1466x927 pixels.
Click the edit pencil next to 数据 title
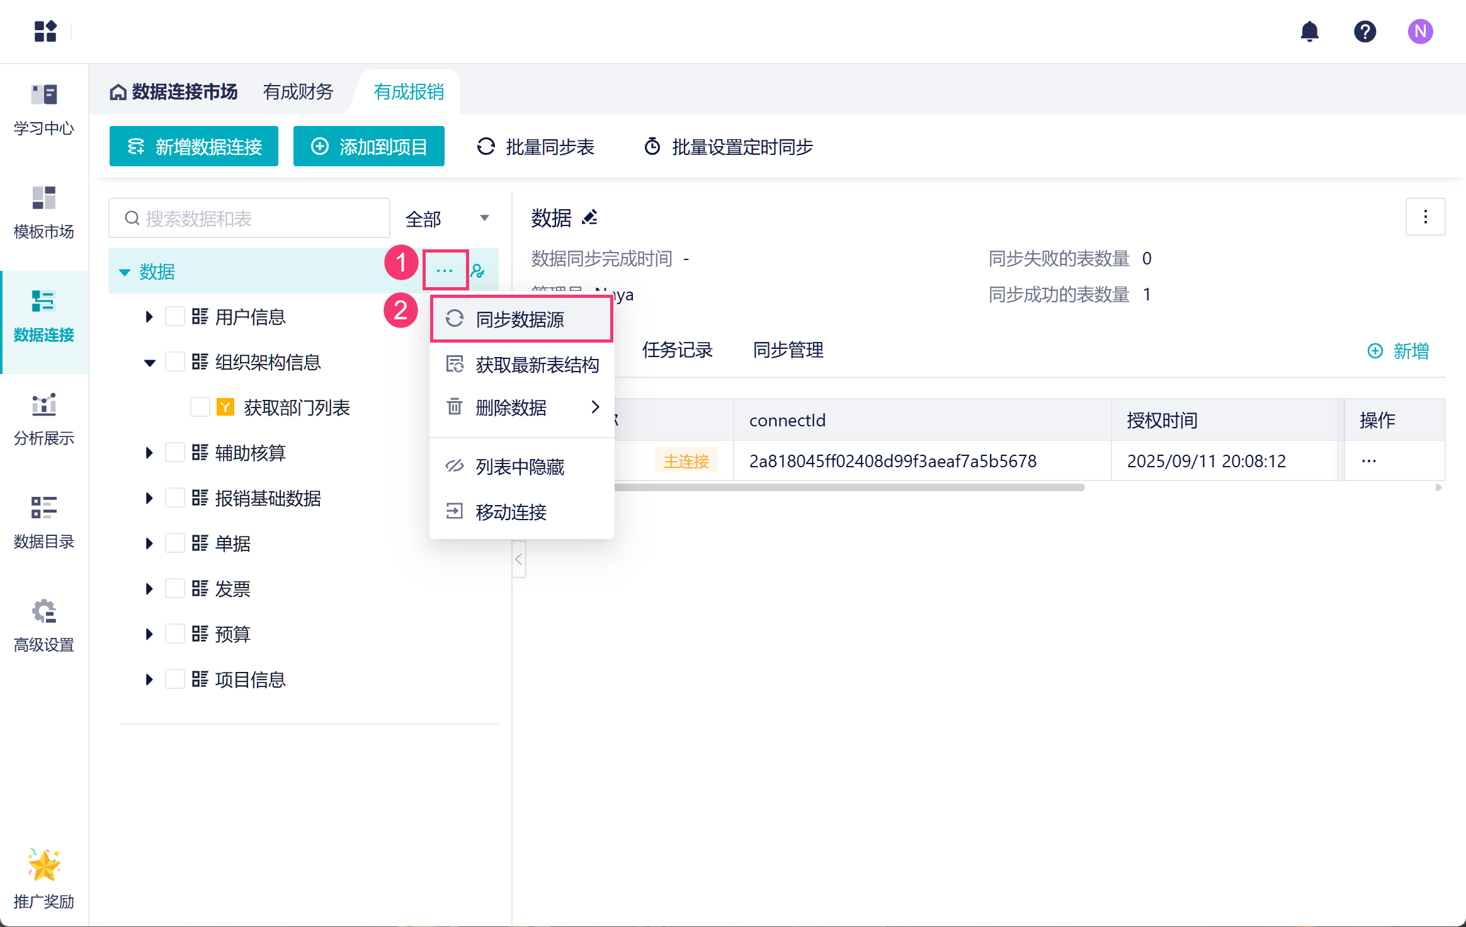coord(590,218)
